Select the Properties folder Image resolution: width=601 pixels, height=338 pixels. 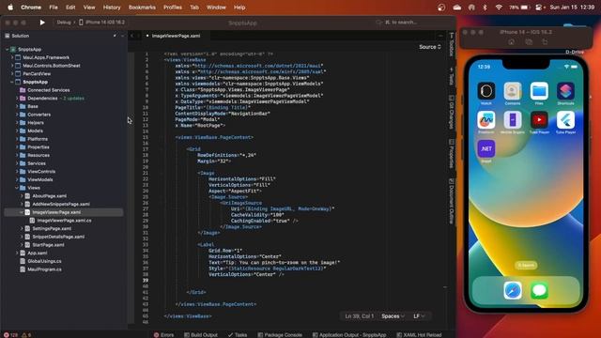pyautogui.click(x=39, y=147)
